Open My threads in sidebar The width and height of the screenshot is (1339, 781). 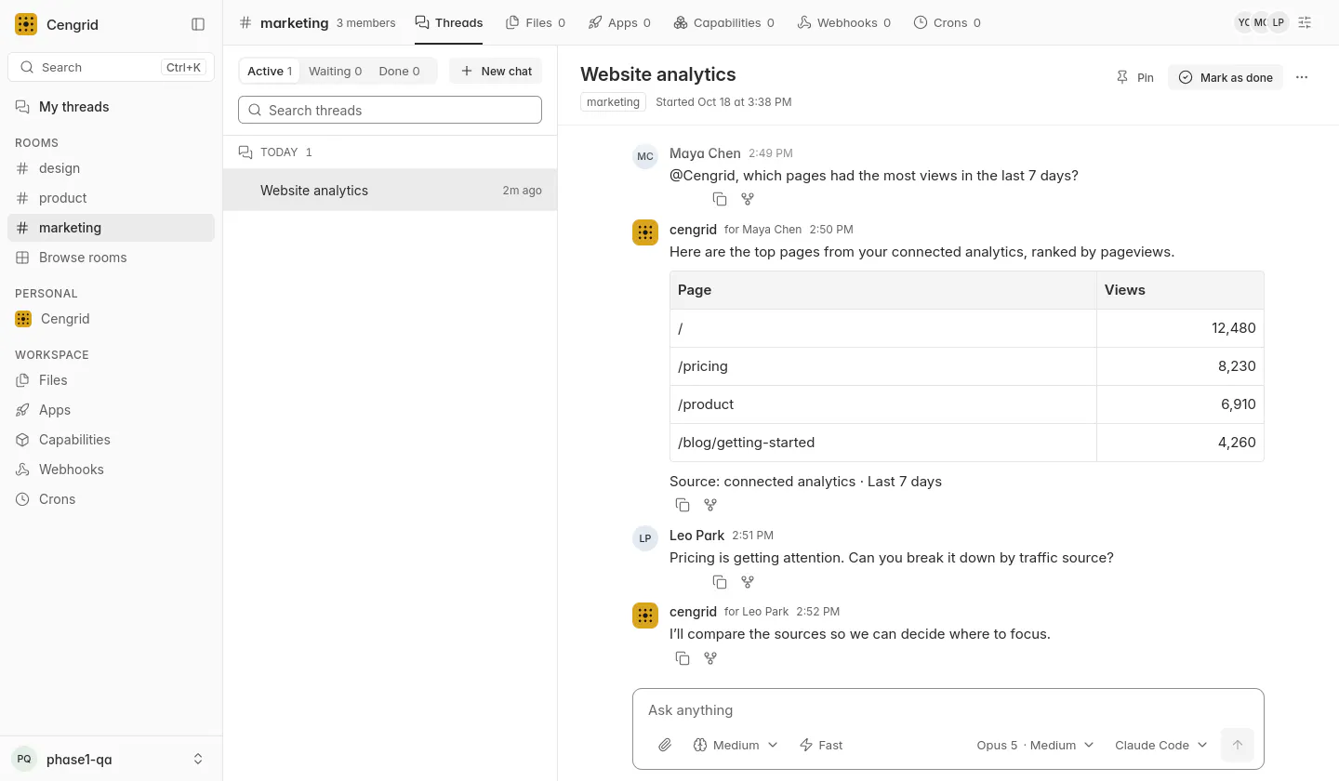112,107
